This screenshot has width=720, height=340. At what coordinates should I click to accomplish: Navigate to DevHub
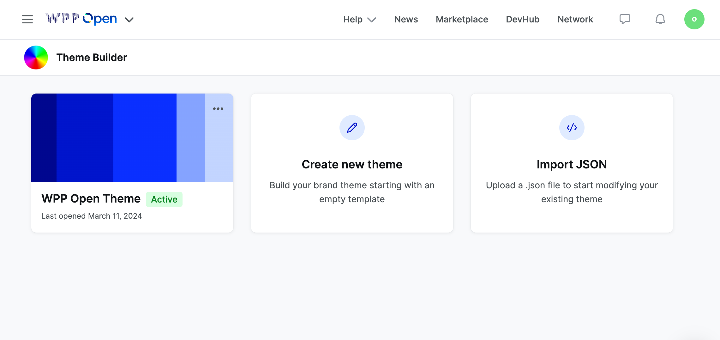pos(523,19)
